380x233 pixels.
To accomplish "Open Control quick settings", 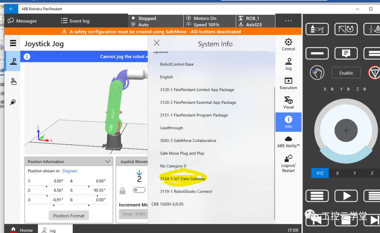I will click(289, 45).
